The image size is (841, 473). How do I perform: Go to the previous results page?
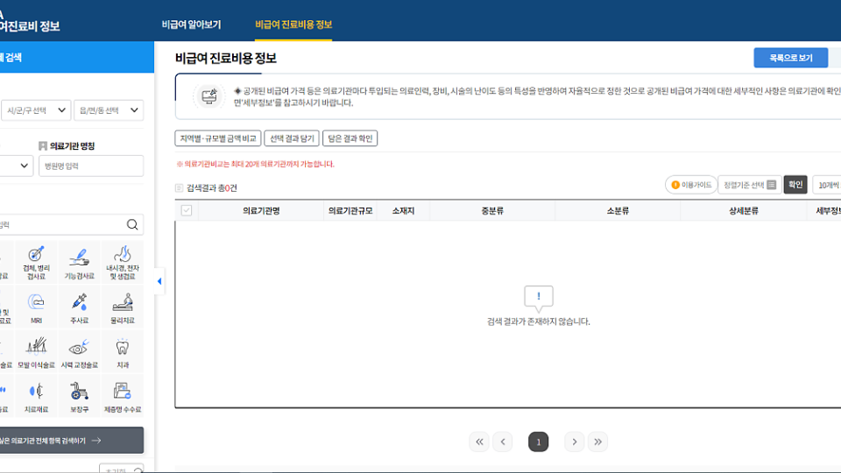tap(503, 441)
